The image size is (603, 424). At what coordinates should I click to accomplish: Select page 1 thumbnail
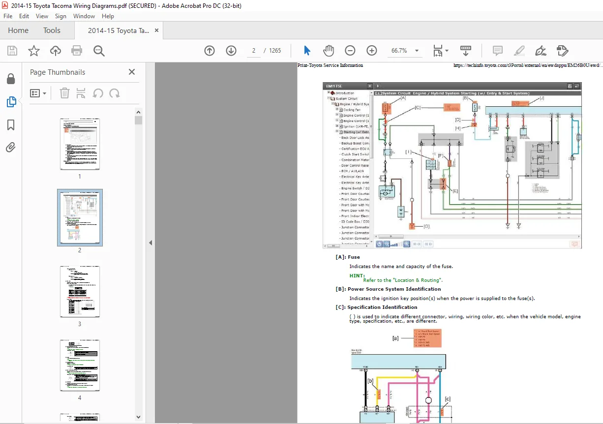tap(80, 144)
